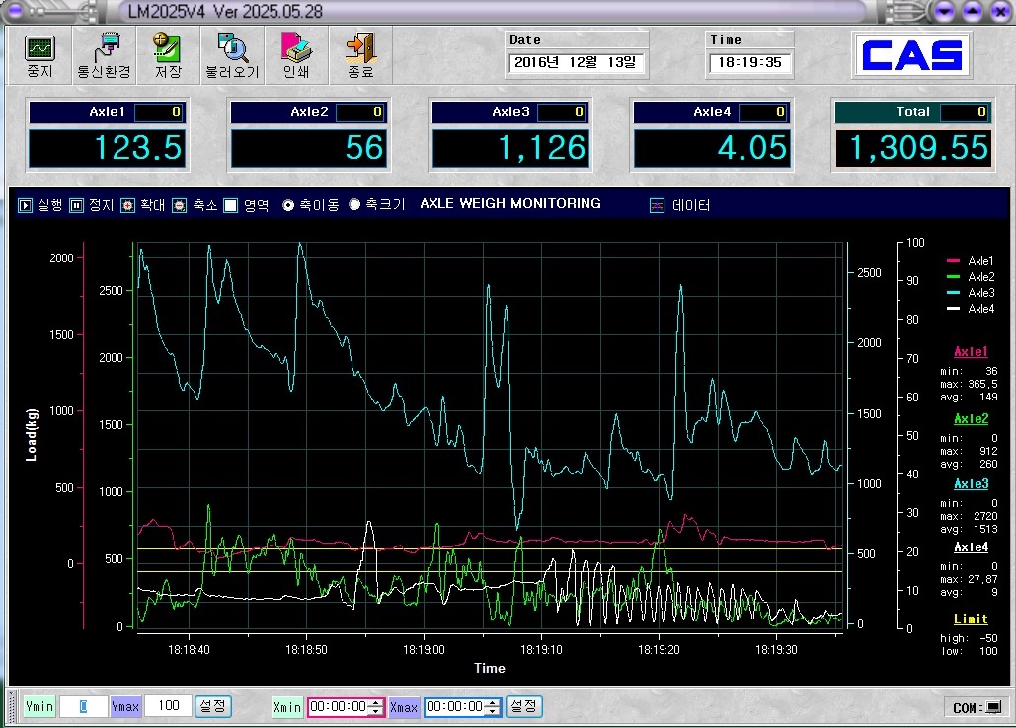This screenshot has height=728, width=1016.
Task: Open the 데이터 data view icon
Action: coord(657,206)
